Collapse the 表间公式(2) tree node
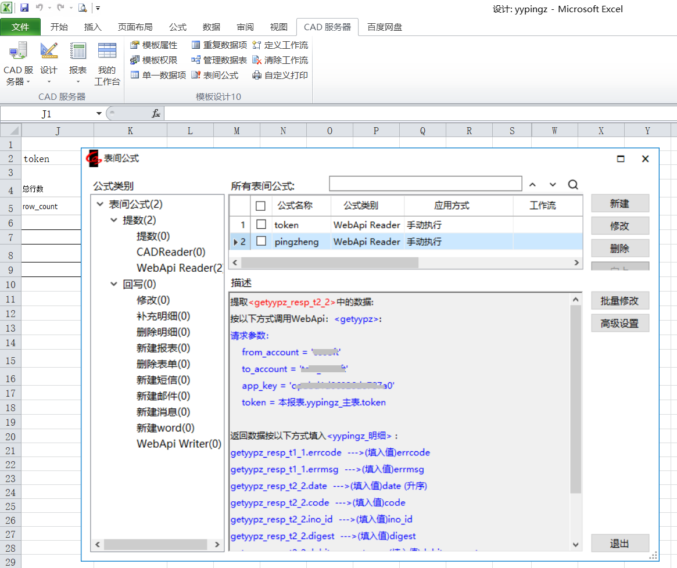This screenshot has height=568, width=677. pyautogui.click(x=100, y=204)
